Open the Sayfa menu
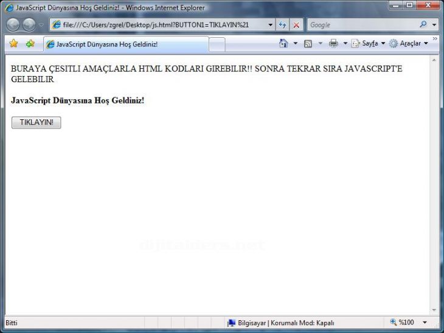Screen dimensions: 444x333 [368, 44]
